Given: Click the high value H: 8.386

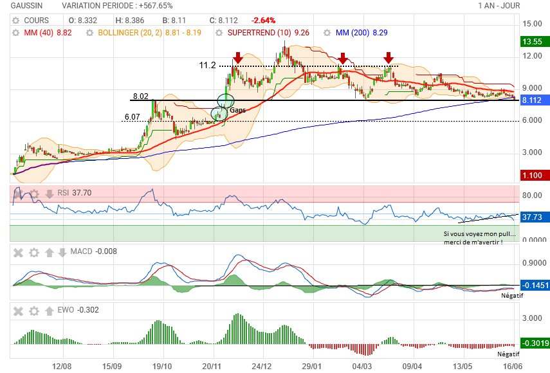Looking at the screenshot, I should [130, 21].
